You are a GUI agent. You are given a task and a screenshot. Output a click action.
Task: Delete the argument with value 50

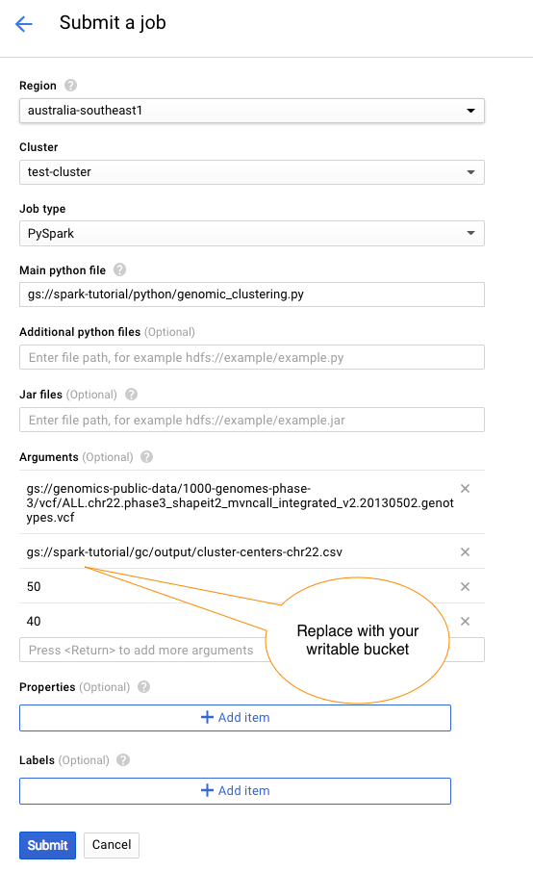466,586
